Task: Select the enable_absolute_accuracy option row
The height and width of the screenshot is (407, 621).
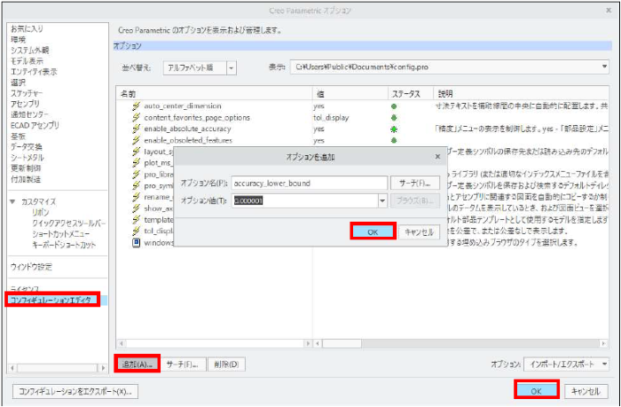Action: click(x=362, y=129)
